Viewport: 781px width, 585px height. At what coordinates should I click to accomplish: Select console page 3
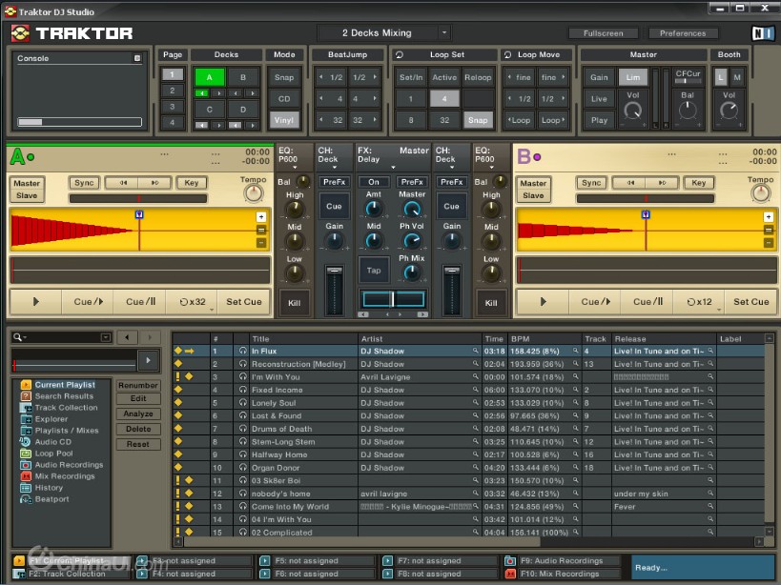172,107
